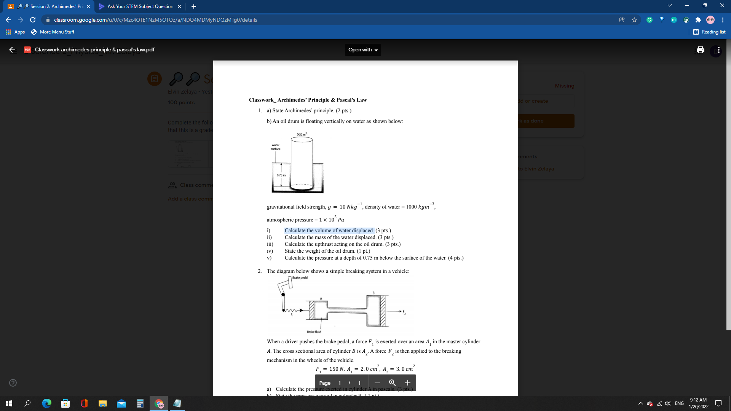The height and width of the screenshot is (411, 731).
Task: Click the help question mark icon
Action: 13,383
